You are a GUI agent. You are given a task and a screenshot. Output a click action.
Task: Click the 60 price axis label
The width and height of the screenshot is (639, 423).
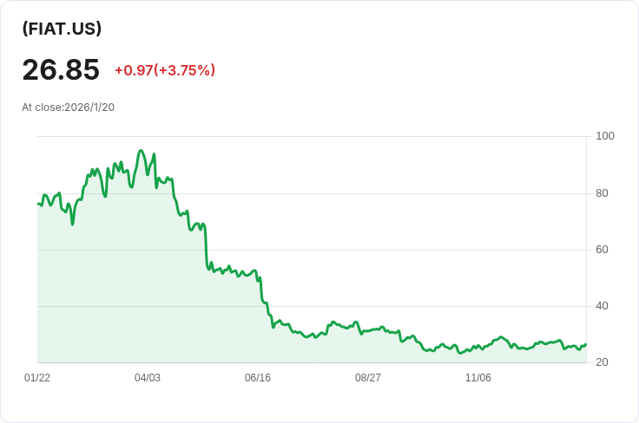(x=602, y=250)
